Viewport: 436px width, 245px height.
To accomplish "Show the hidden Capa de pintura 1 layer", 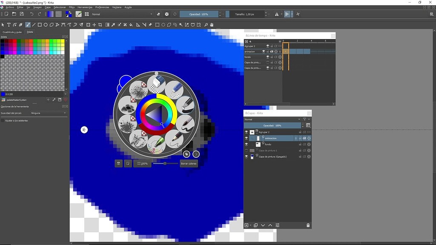I will coord(247,151).
